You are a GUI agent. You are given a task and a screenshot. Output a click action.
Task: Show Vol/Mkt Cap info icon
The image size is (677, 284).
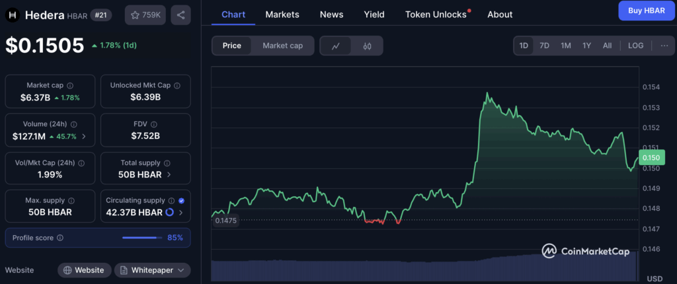[x=81, y=163]
